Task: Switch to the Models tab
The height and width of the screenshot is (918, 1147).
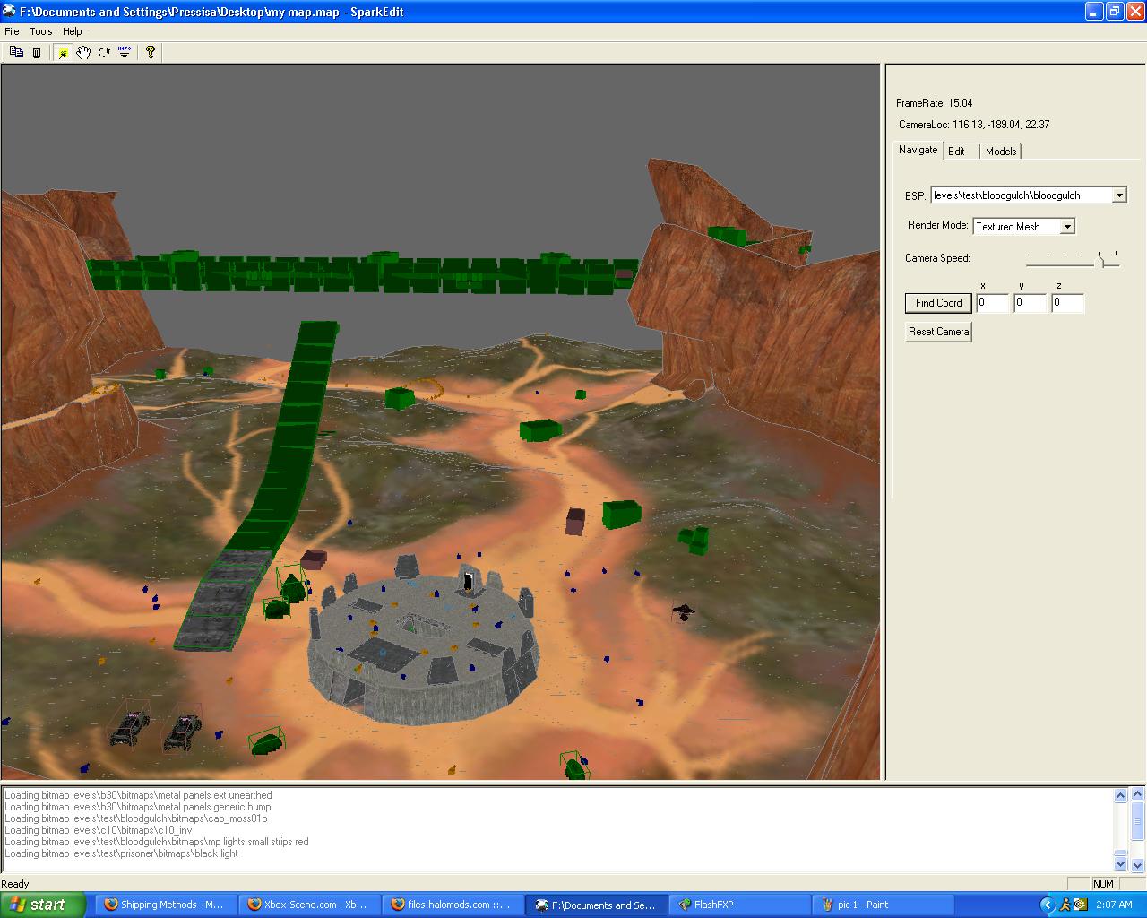Action: 1001,152
